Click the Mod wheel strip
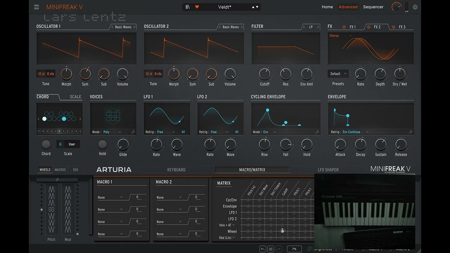This screenshot has width=450, height=253. 68,209
